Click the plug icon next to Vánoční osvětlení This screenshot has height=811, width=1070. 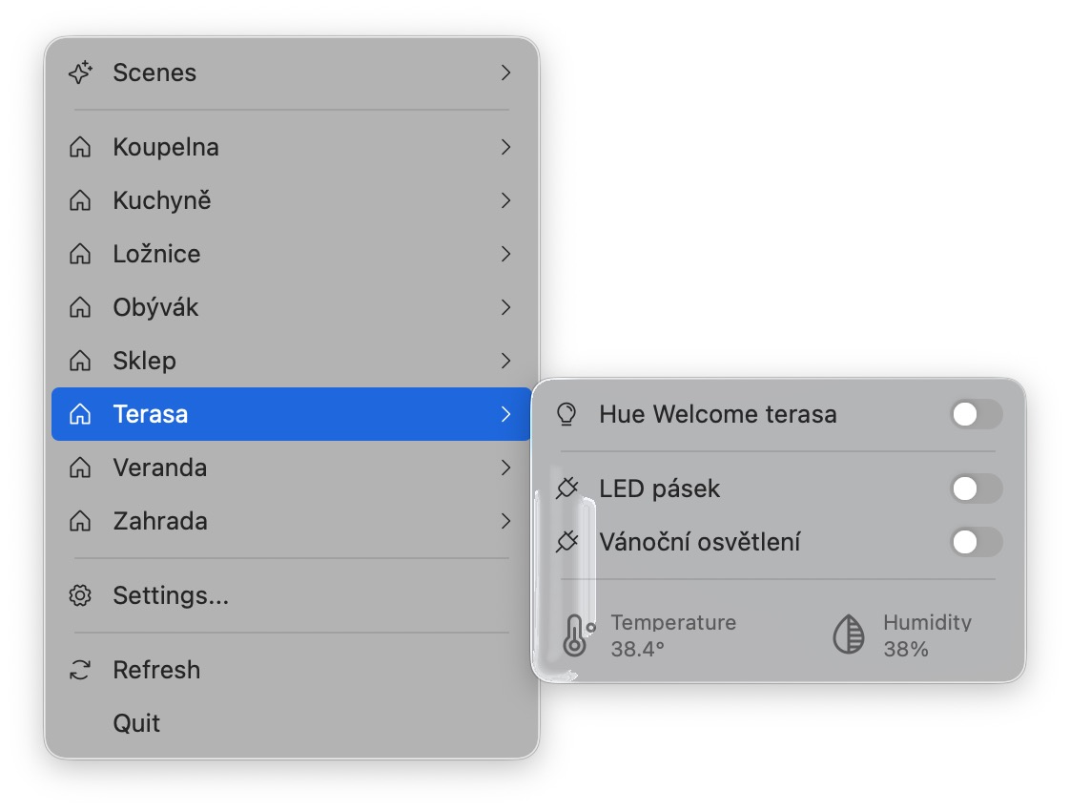(x=566, y=543)
